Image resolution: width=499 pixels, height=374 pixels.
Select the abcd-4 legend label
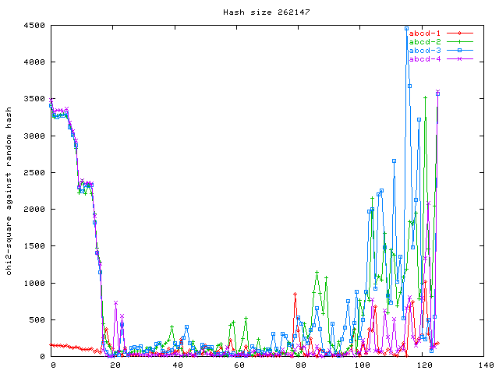tap(425, 59)
